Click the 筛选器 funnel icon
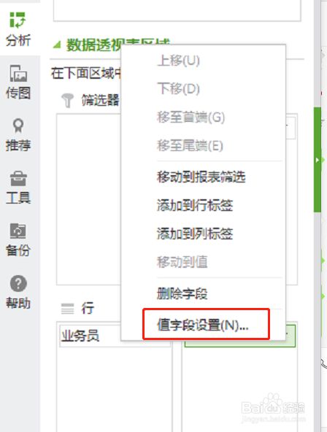The image size is (327, 432). [x=67, y=100]
